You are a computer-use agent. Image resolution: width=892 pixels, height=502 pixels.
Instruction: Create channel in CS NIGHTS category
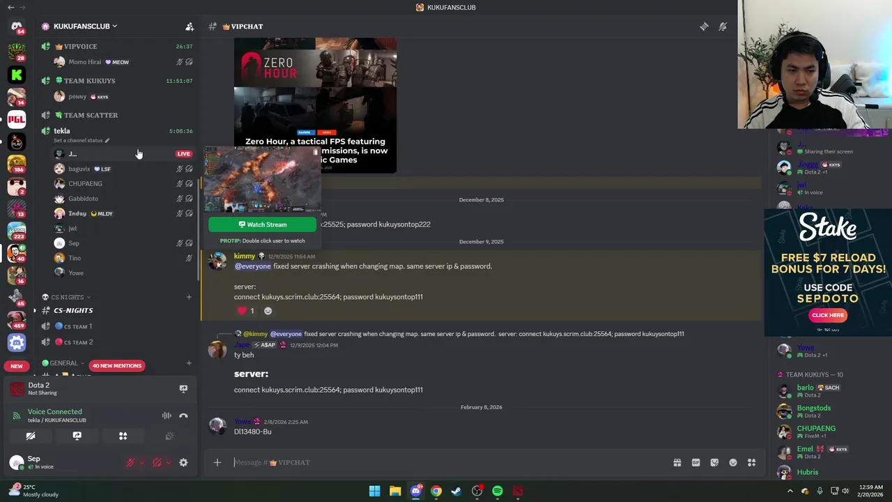(x=189, y=297)
